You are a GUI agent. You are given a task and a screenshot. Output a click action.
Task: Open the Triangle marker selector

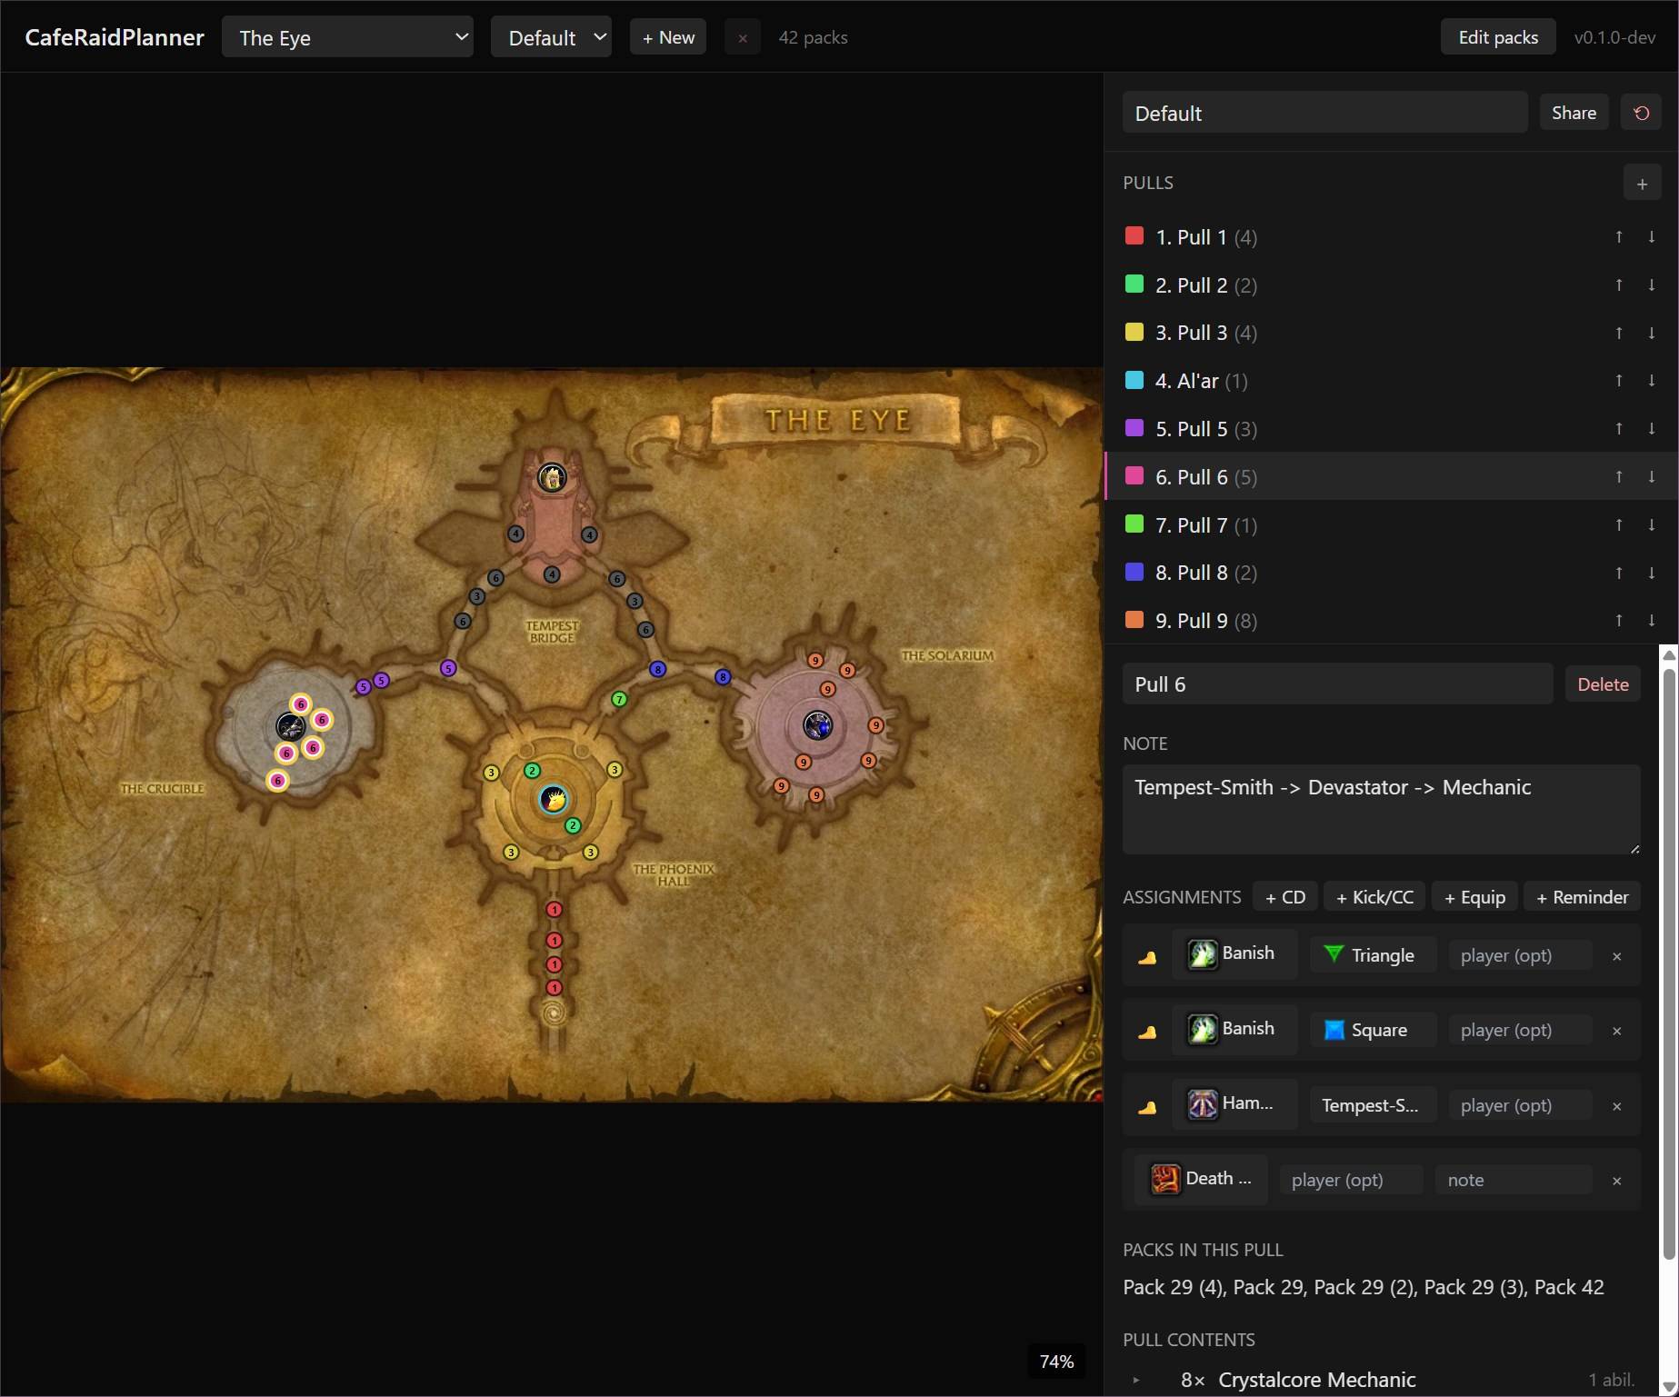(x=1373, y=955)
